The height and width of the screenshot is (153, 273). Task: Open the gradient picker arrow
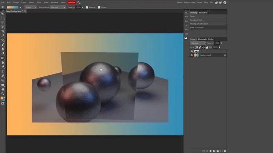coord(20,8)
